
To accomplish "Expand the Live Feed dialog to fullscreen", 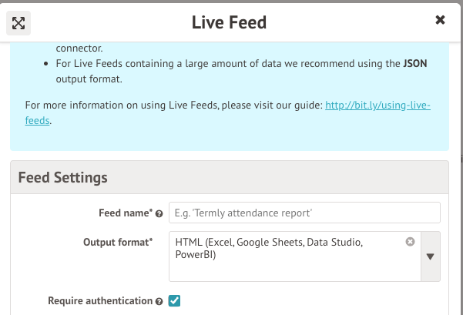I will (18, 22).
